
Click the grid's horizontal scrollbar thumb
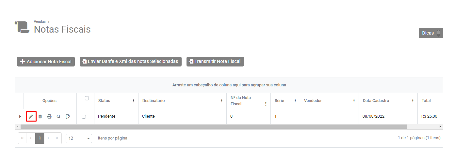[x=212, y=126]
